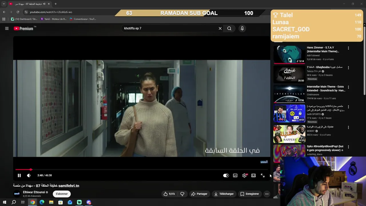The height and width of the screenshot is (206, 366).
Task: Open '(14) Dashboard / Str...' bookmark
Action: (x=24, y=19)
